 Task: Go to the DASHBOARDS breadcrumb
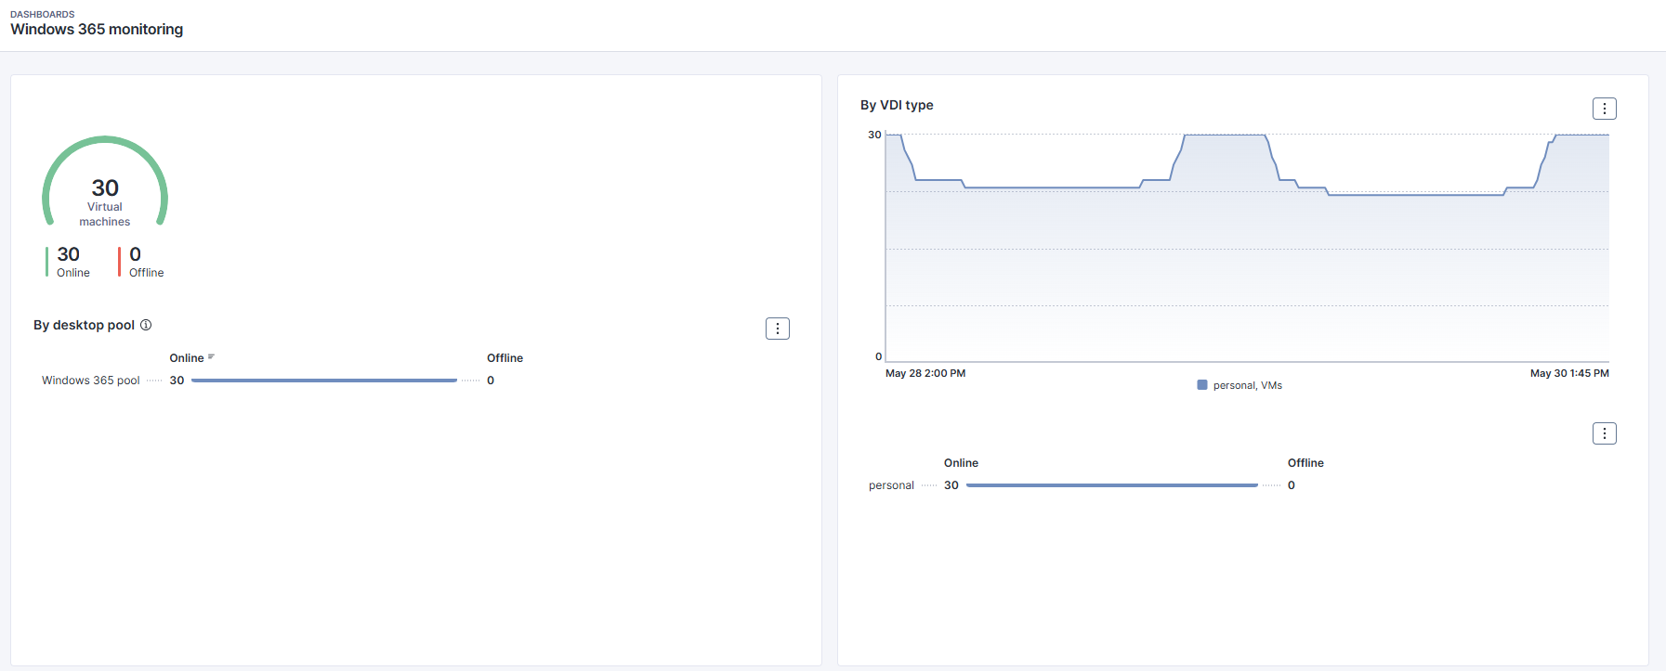(43, 14)
